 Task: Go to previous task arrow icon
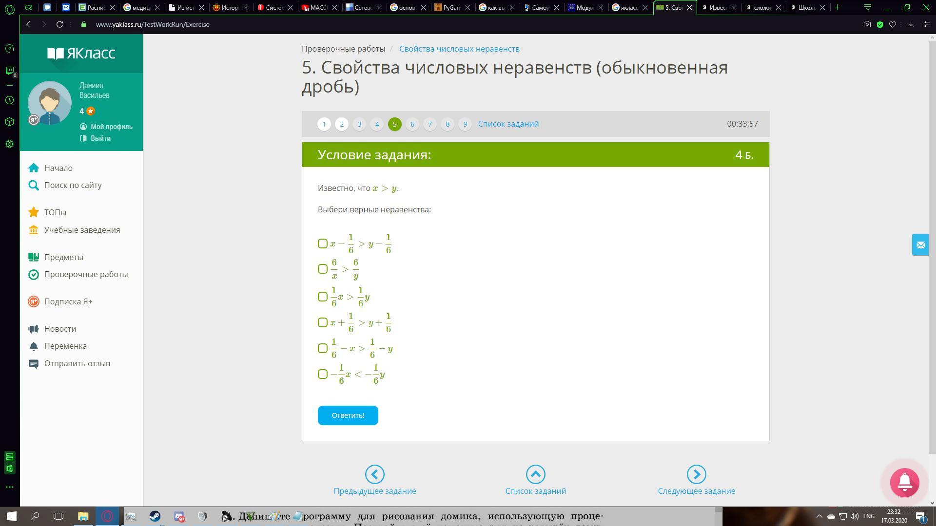point(374,474)
